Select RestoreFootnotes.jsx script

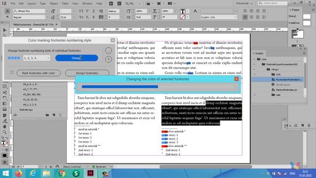coord(286,90)
